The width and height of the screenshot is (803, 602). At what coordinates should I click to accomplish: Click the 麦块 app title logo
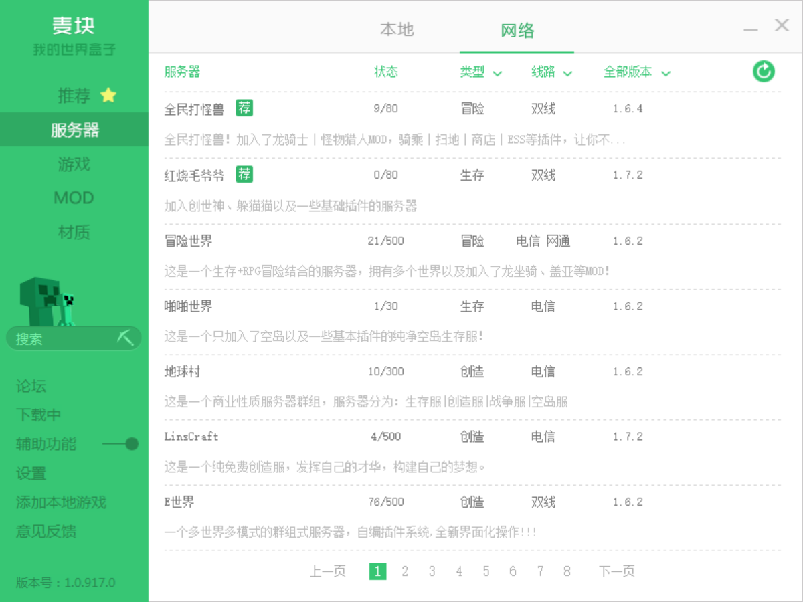74,25
